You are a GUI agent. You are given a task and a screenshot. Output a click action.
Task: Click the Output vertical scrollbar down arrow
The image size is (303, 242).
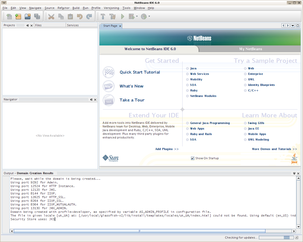click(x=298, y=227)
